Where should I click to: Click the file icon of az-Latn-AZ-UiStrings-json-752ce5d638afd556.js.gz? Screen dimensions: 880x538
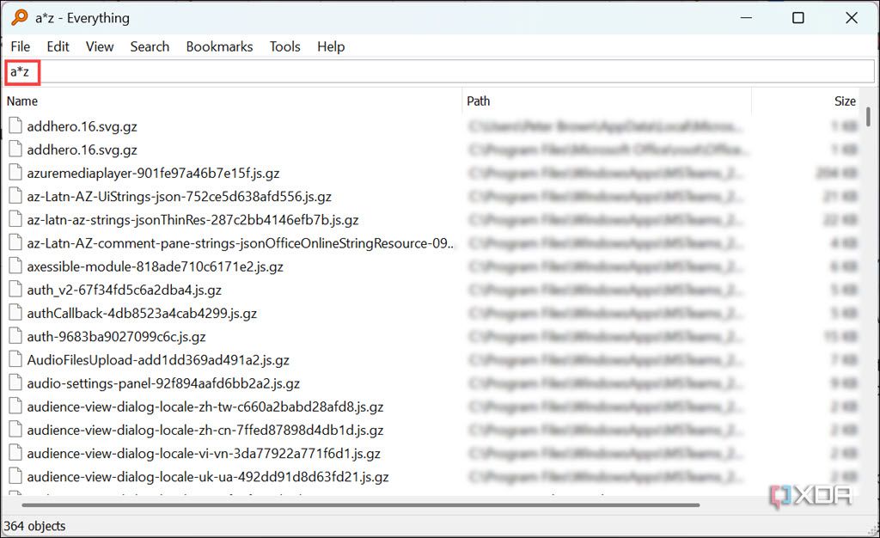pyautogui.click(x=15, y=196)
